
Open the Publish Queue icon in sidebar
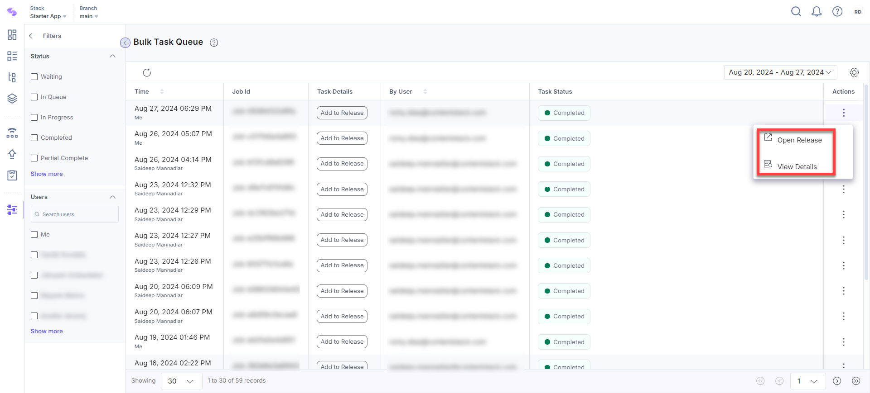(x=12, y=133)
